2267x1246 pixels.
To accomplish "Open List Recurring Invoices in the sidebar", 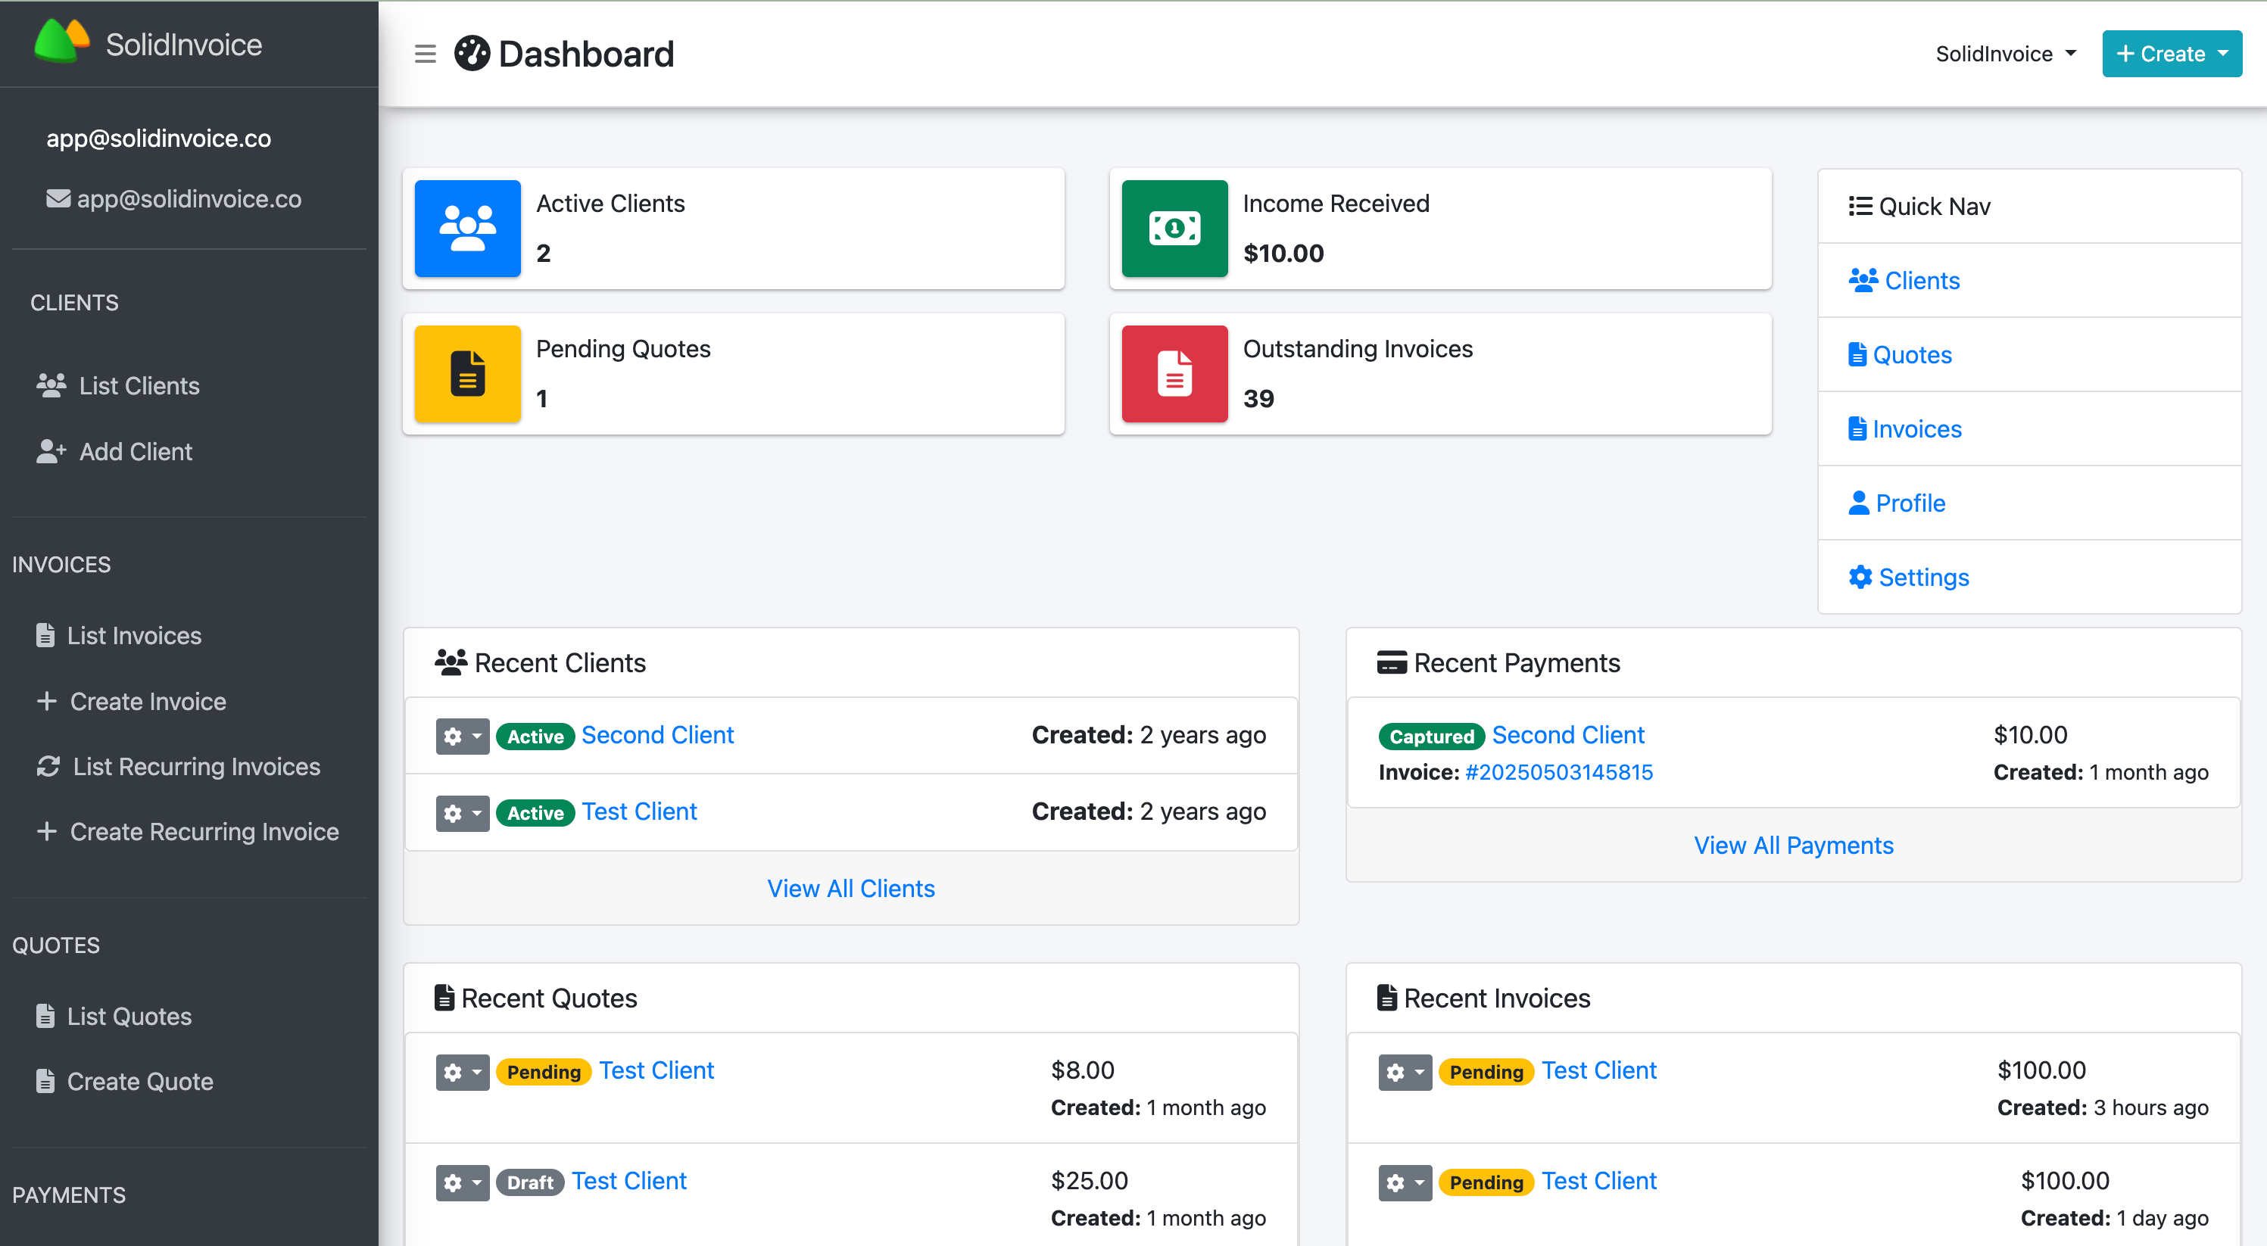I will tap(196, 766).
